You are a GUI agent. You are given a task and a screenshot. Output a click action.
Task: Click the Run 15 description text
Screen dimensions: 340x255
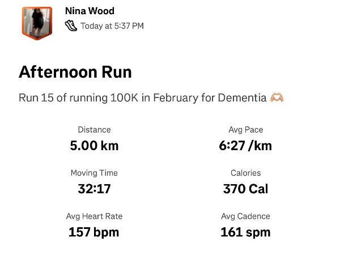pyautogui.click(x=142, y=98)
